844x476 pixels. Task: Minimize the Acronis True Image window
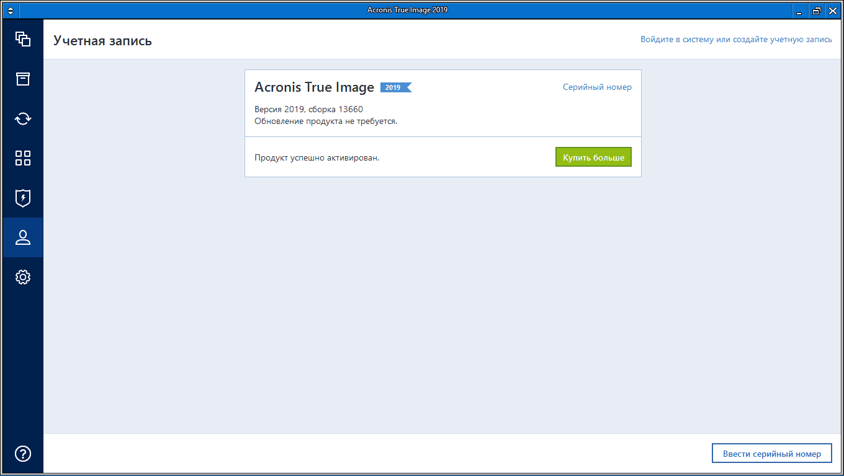[799, 11]
